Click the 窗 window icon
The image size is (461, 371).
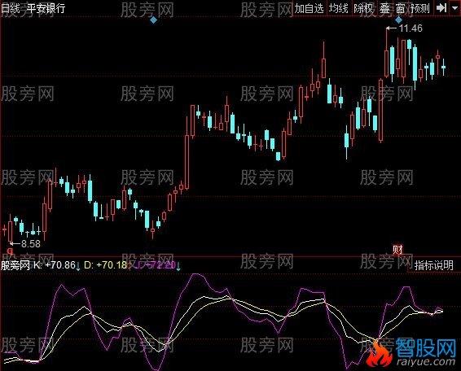click(400, 8)
